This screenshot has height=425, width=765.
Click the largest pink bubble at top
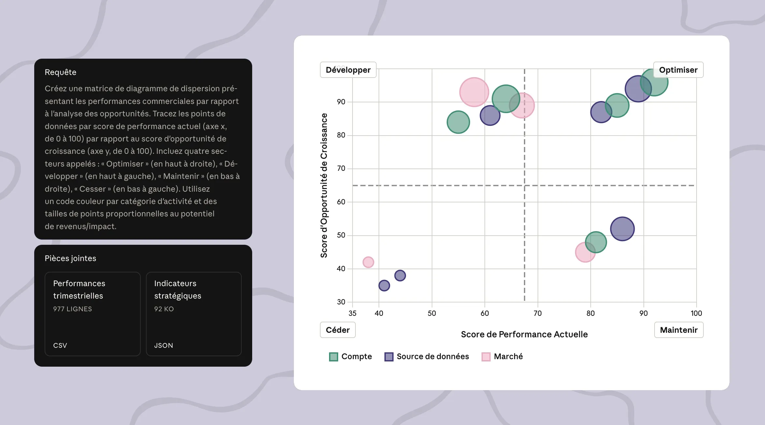click(474, 92)
